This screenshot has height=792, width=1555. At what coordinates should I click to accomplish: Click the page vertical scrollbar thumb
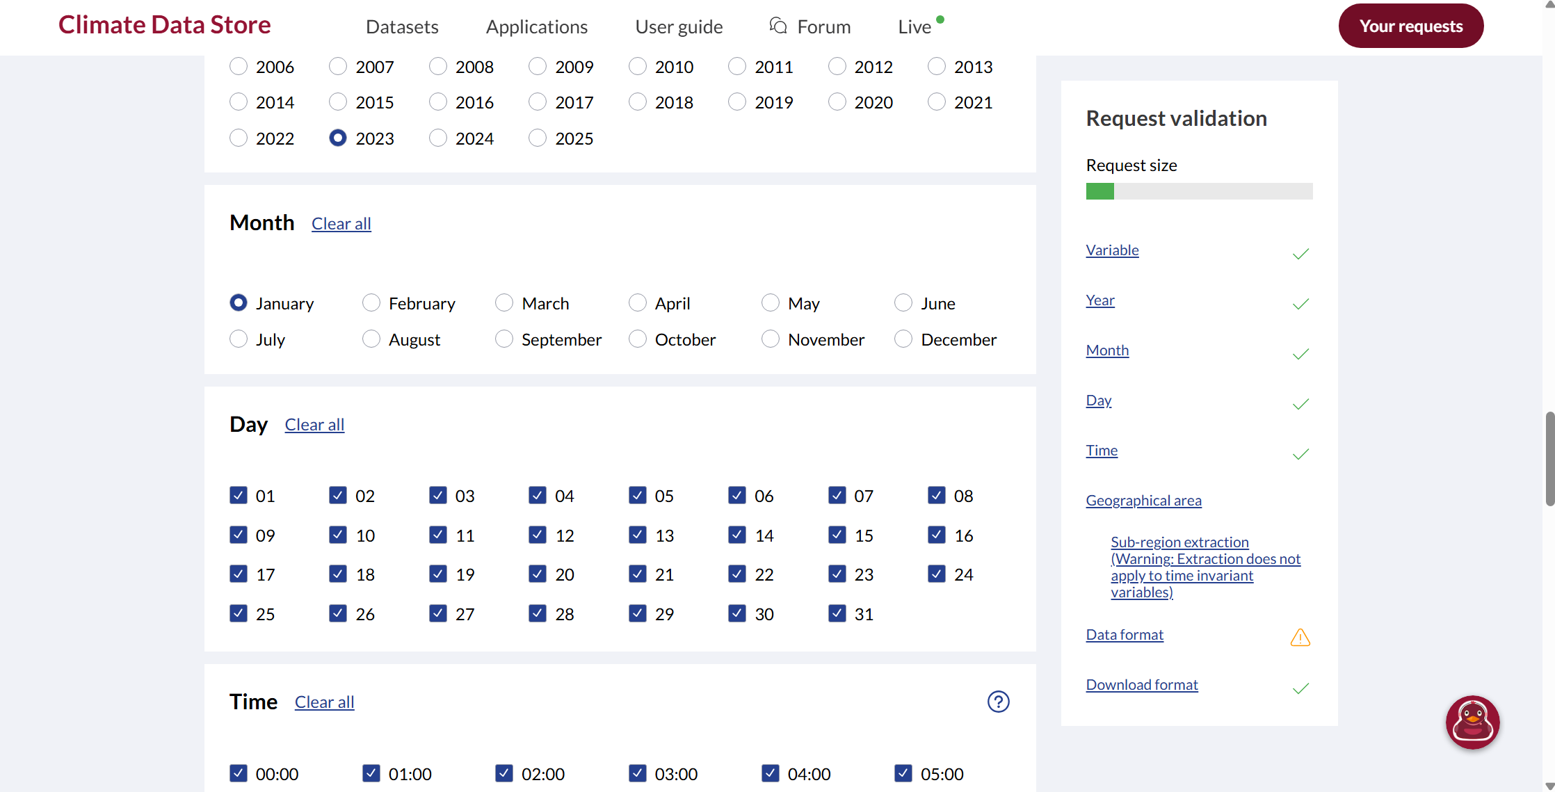[1549, 459]
